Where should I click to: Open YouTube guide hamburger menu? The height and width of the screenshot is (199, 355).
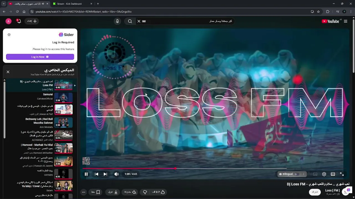click(x=346, y=21)
